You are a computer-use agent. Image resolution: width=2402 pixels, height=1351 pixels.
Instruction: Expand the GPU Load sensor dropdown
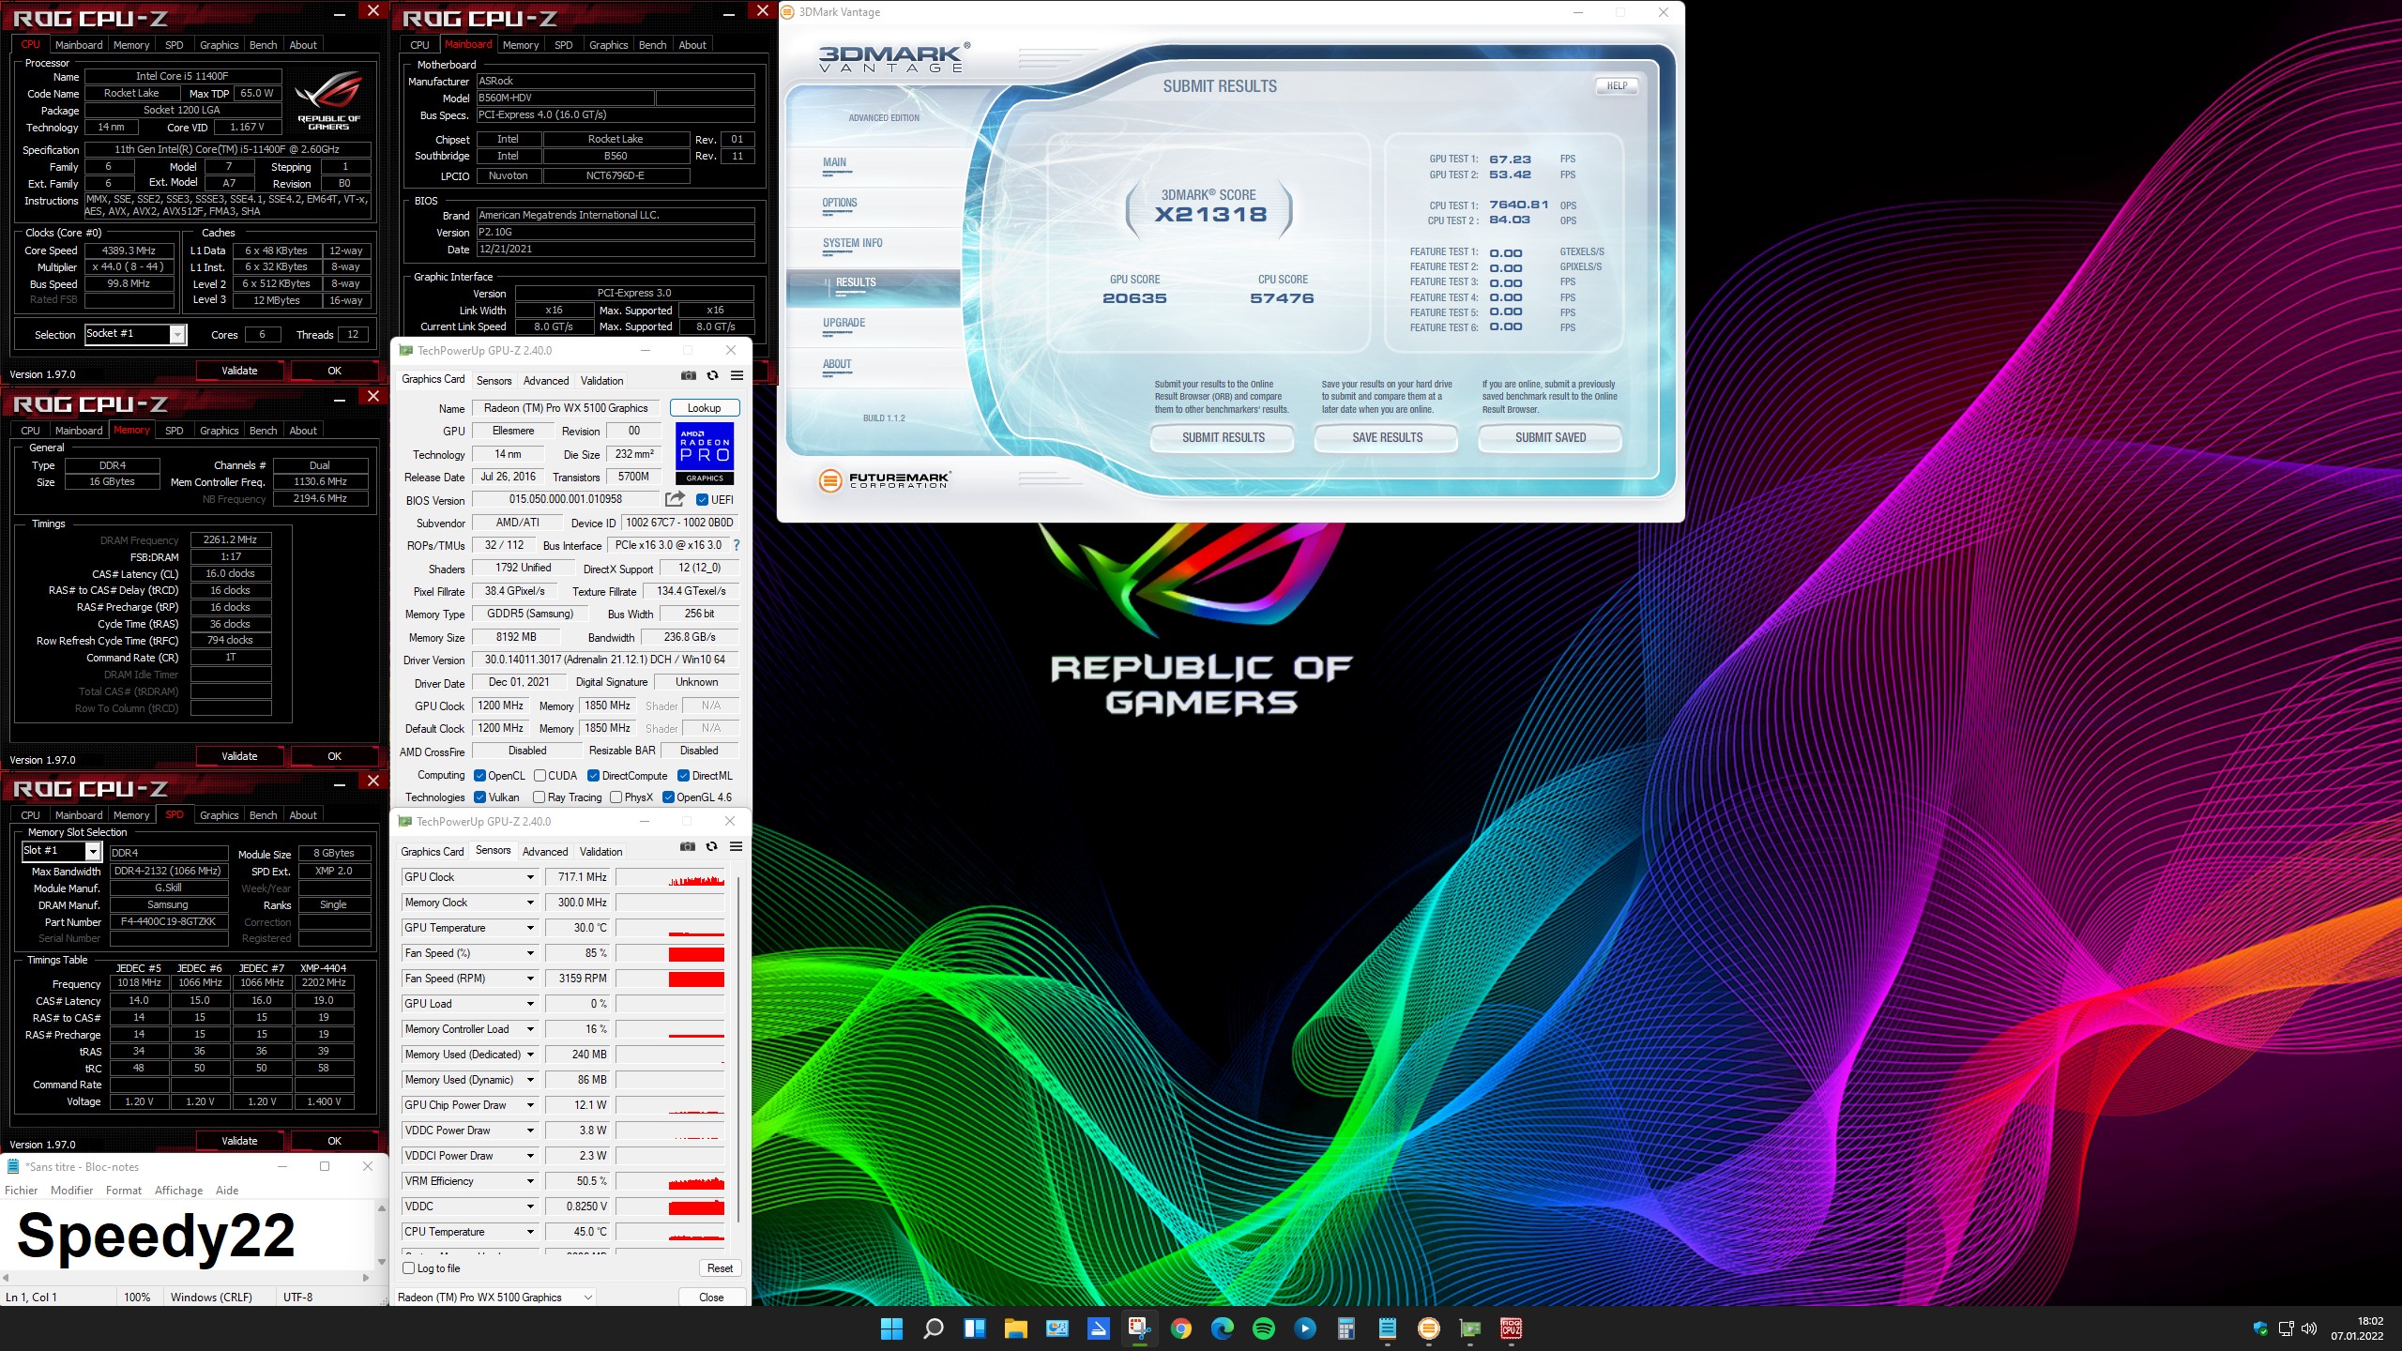530,1004
